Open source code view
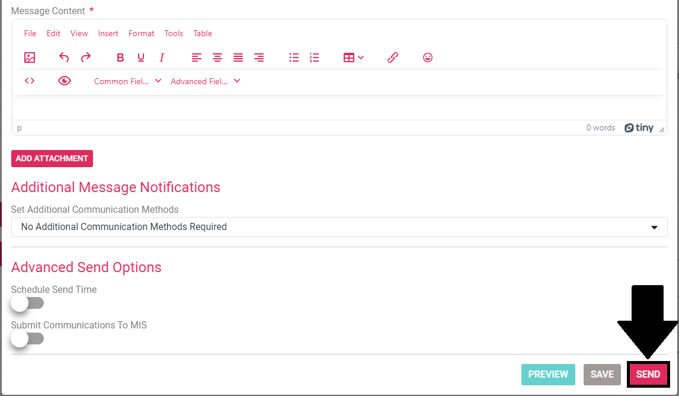Image resolution: width=679 pixels, height=396 pixels. coord(30,81)
